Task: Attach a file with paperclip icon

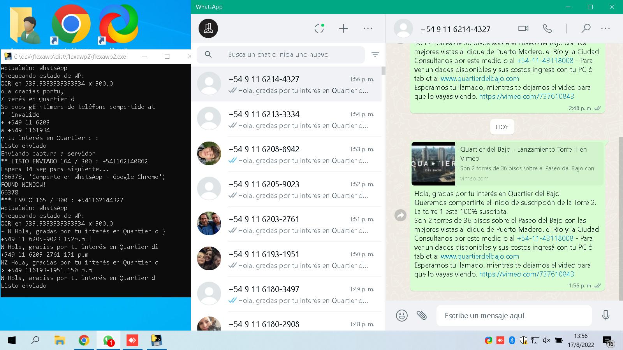Action: (422, 315)
